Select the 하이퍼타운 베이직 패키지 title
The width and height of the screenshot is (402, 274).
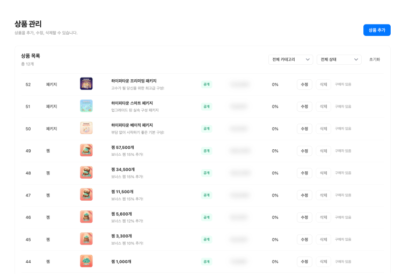tap(132, 125)
